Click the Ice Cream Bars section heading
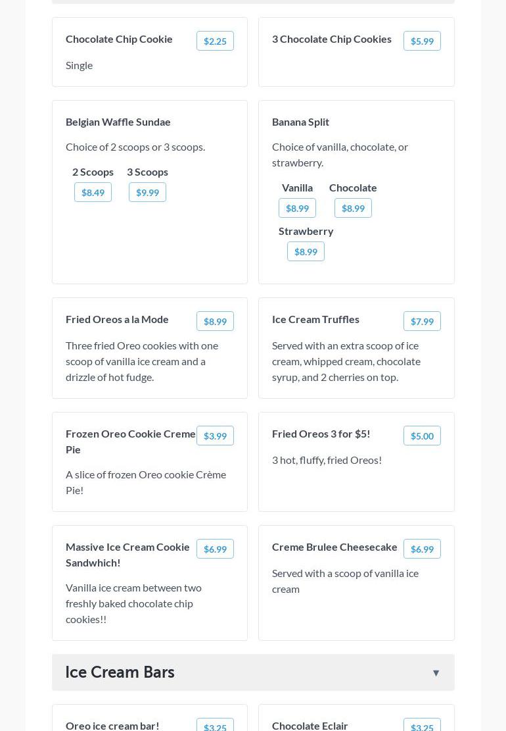Viewport: 506px width, 731px height. (x=120, y=672)
